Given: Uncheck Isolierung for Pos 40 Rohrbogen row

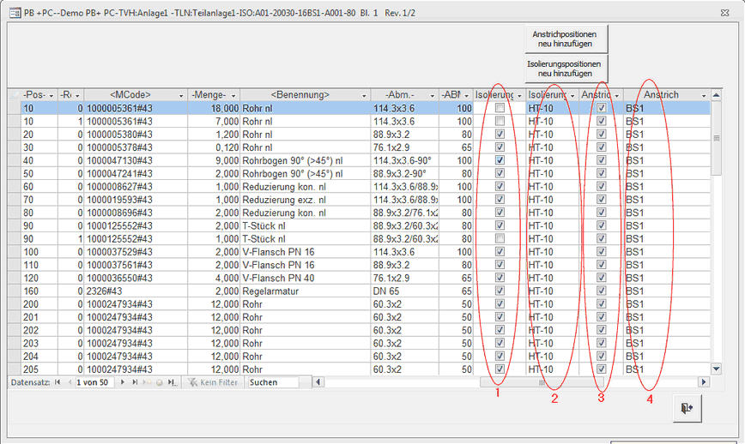Looking at the screenshot, I should click(500, 160).
